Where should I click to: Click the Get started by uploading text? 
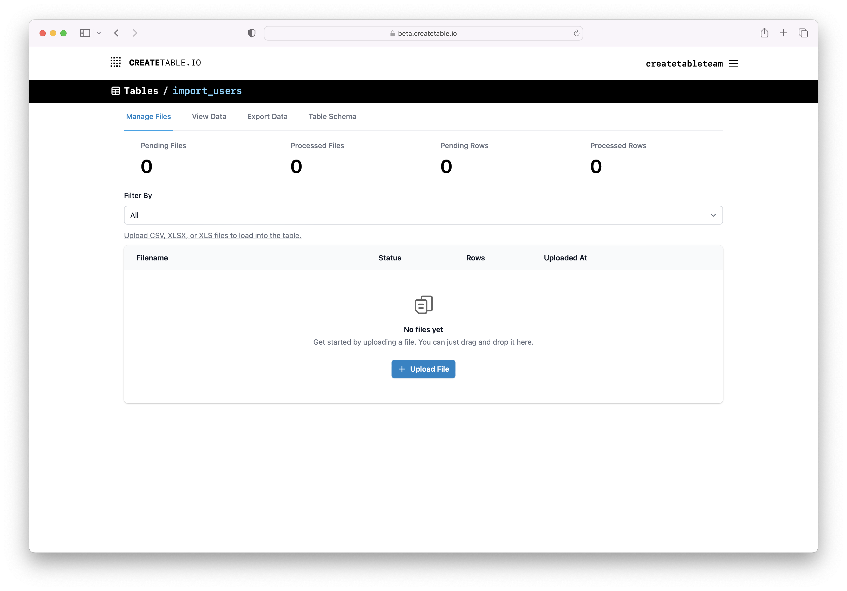click(423, 342)
